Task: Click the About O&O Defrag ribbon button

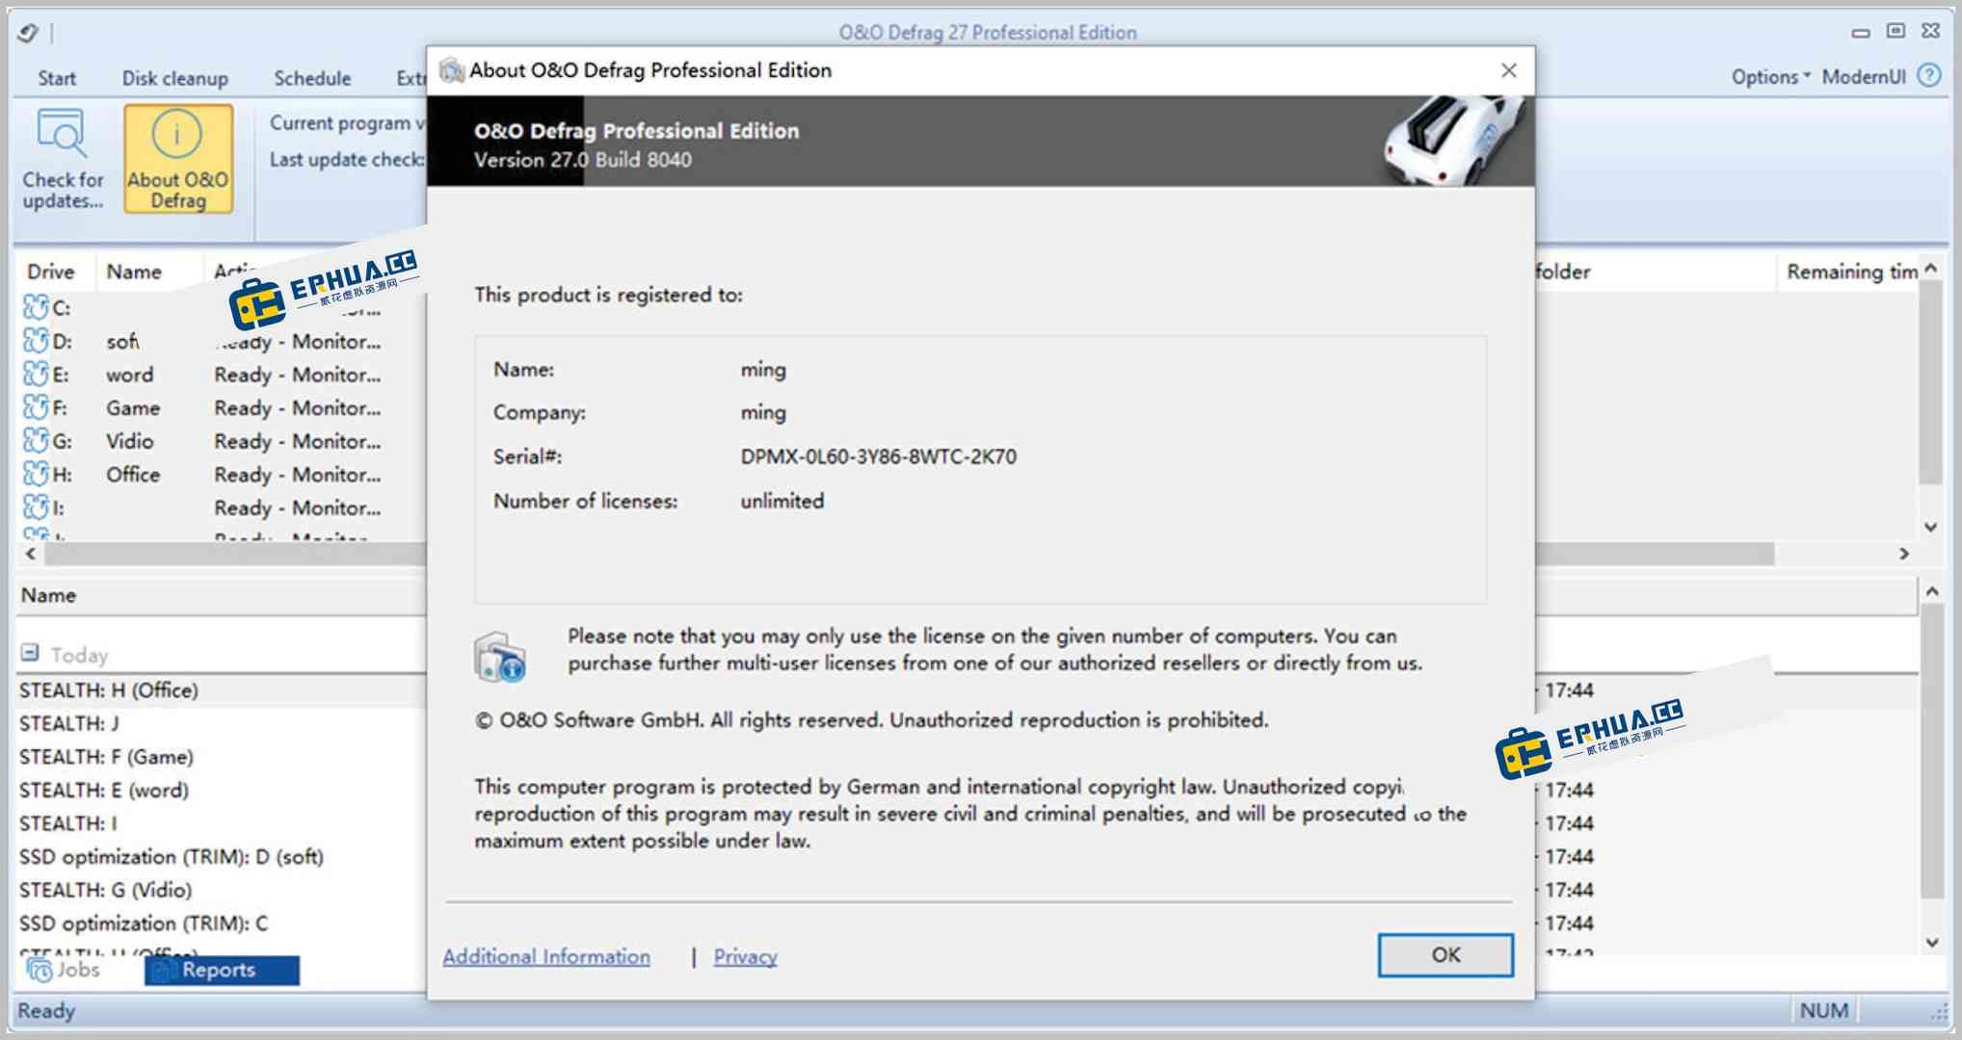Action: coord(178,159)
